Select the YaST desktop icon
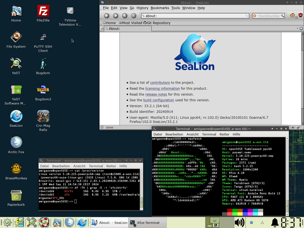 pos(16,66)
